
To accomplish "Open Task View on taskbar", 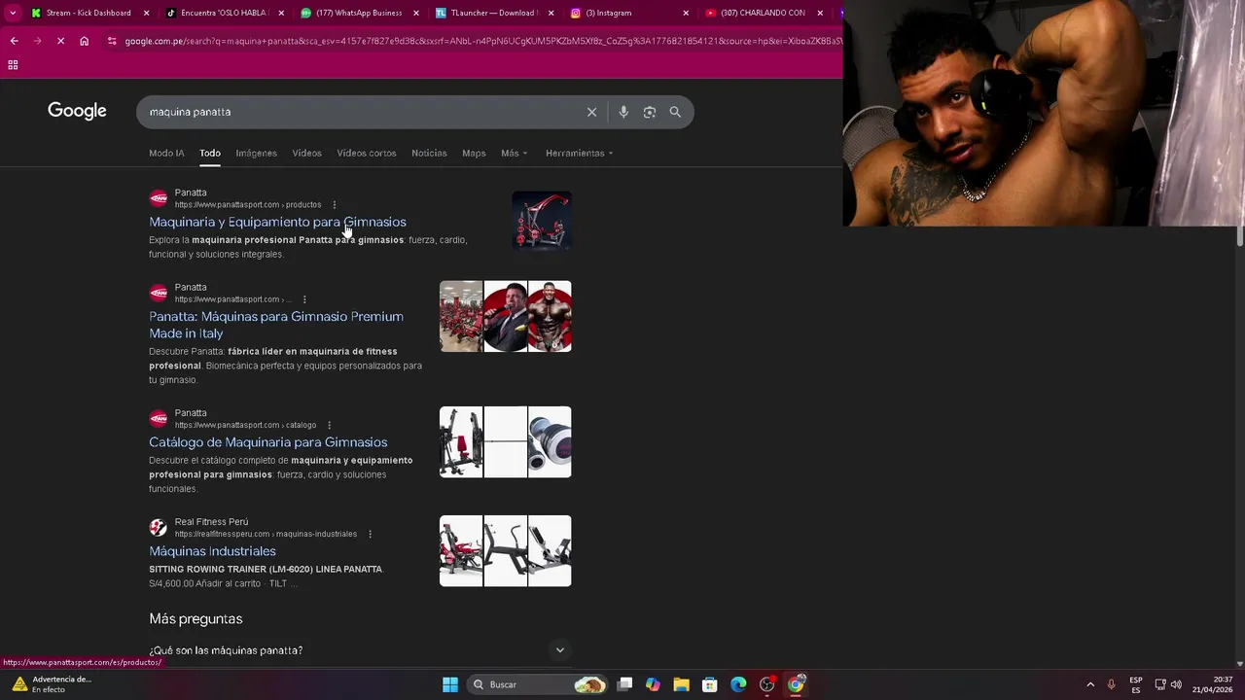I will 624,684.
